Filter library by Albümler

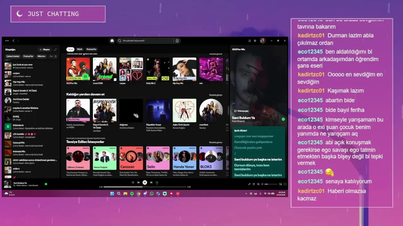(42, 56)
